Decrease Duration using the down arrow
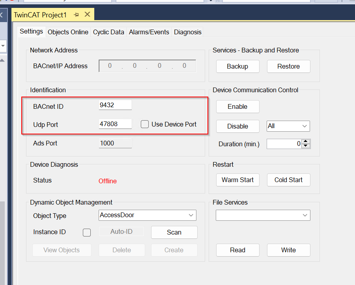Viewport: 355px width, 285px height. point(306,146)
